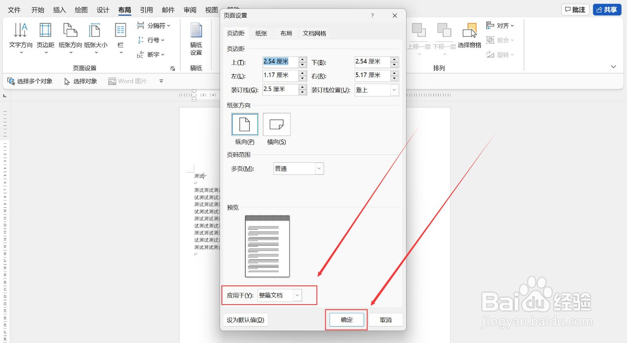The width and height of the screenshot is (627, 343).
Task: Click the 旋转 rotate icon
Action: (500, 54)
